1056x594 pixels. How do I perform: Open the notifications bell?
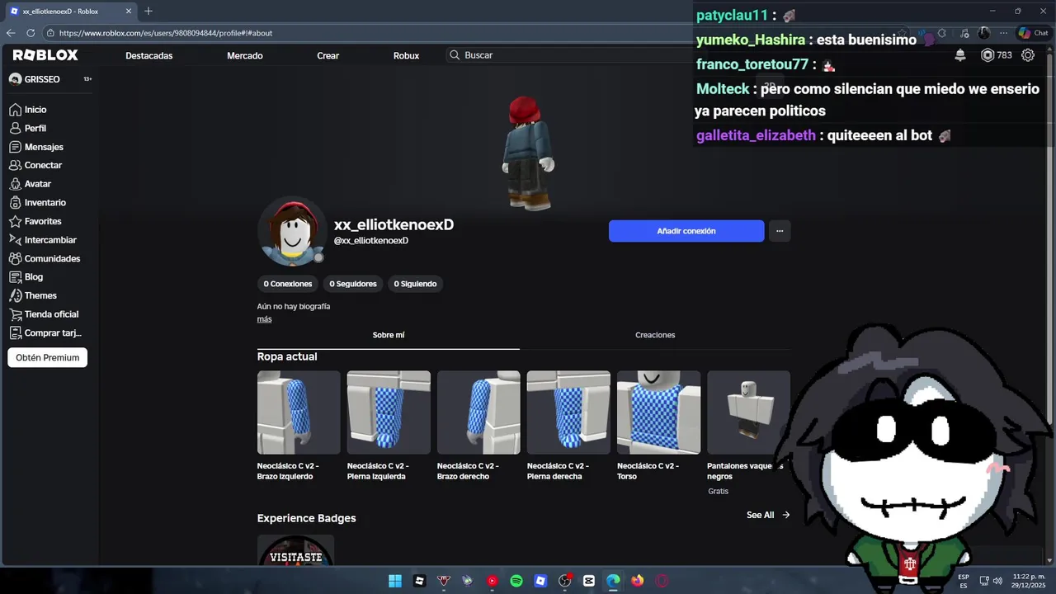pos(960,55)
